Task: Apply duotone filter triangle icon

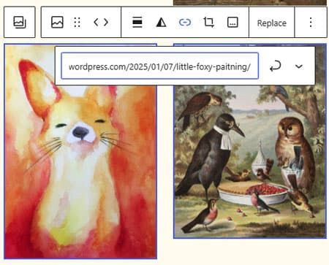Action: point(161,22)
